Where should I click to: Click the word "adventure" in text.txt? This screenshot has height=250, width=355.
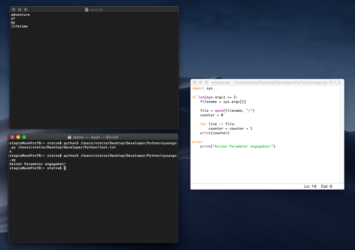coord(20,15)
